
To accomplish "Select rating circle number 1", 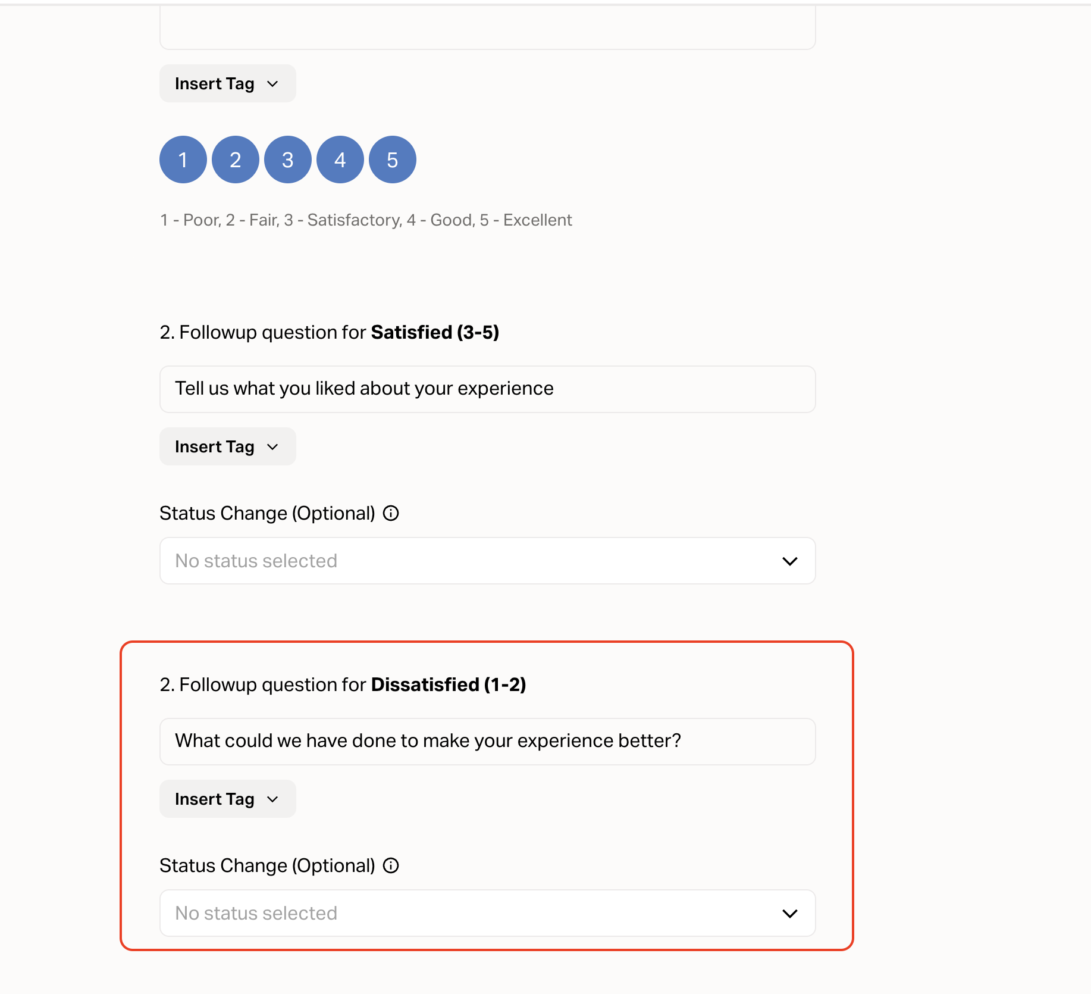I will (x=183, y=160).
